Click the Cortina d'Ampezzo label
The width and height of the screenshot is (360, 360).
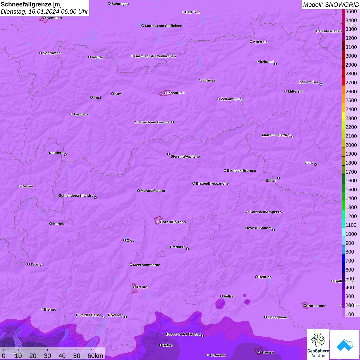pos(265,212)
